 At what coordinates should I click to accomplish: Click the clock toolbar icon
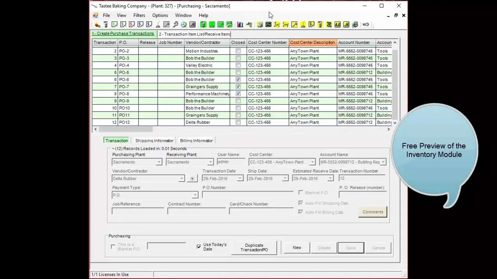[184, 24]
